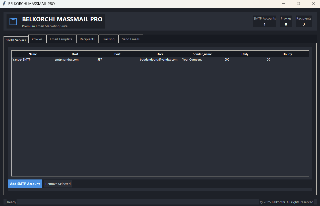Click the SMTP Accounts counter in header
The height and width of the screenshot is (206, 320).
(x=265, y=22)
